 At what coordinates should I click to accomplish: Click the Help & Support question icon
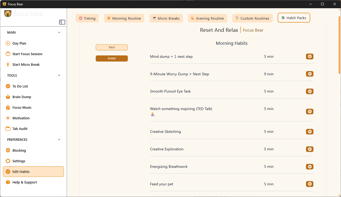tap(8, 182)
